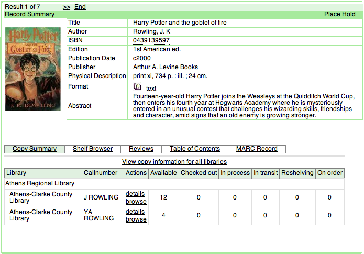Open the Reviews tab
This screenshot has height=254, width=364.
141,149
